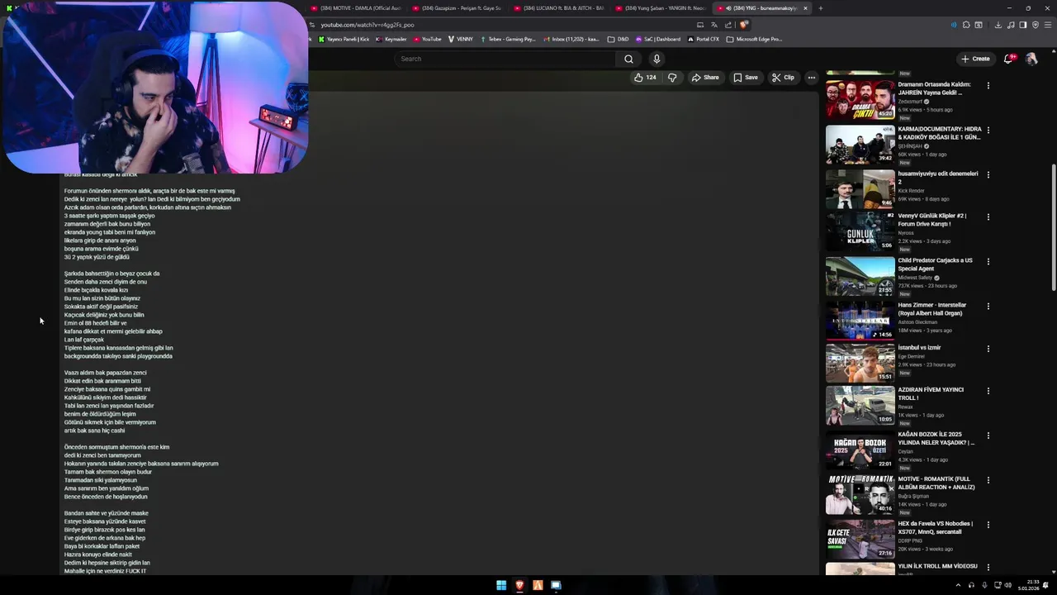Open Yayıncı Paneli | Kick bookmark
This screenshot has height=595, width=1057.
pyautogui.click(x=344, y=39)
